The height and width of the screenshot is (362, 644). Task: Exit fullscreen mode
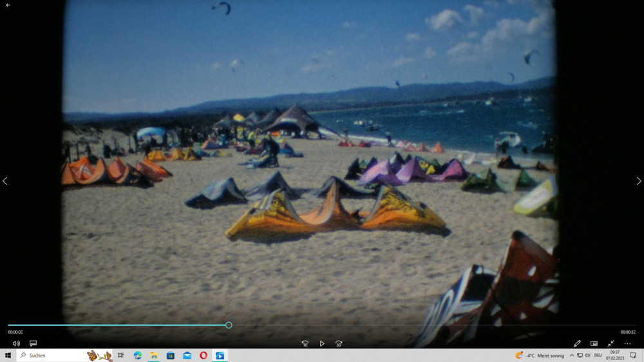[611, 344]
